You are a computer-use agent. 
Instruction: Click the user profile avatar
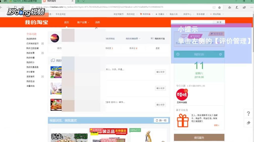click(55, 38)
